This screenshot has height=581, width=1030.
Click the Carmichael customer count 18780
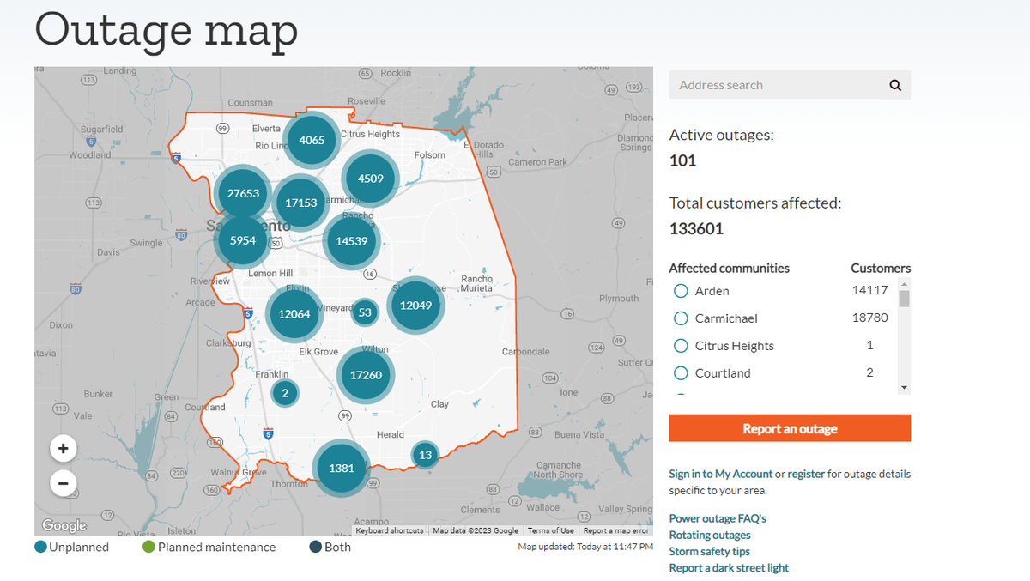pos(869,318)
